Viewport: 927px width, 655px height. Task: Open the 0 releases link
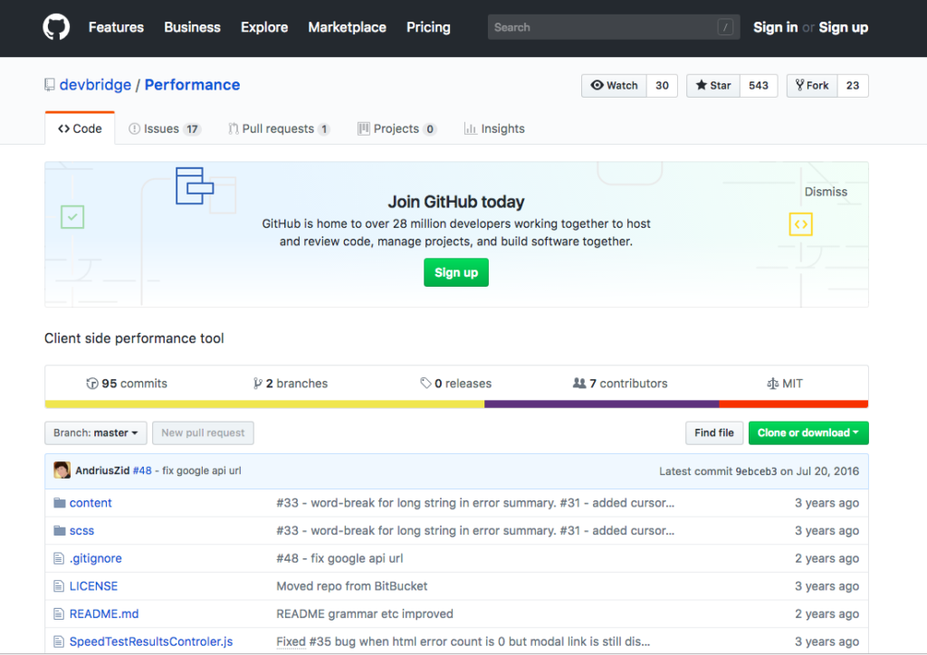point(456,384)
